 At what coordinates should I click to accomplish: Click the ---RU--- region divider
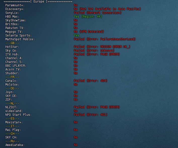click(12, 141)
